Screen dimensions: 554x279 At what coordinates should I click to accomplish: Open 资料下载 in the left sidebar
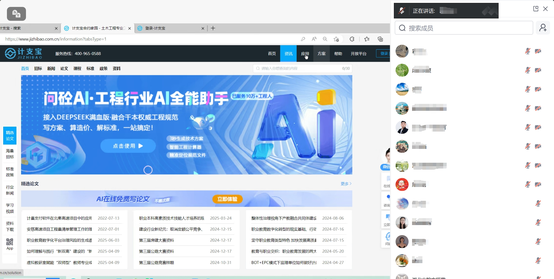coord(10,226)
